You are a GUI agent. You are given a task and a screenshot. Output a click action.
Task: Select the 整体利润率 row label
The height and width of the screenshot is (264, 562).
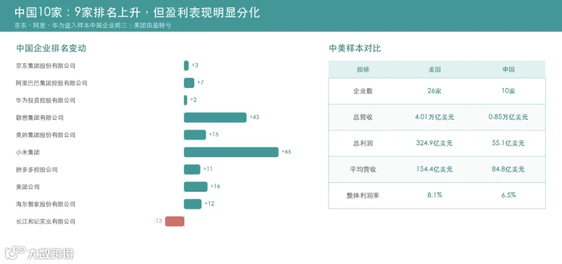click(x=363, y=195)
